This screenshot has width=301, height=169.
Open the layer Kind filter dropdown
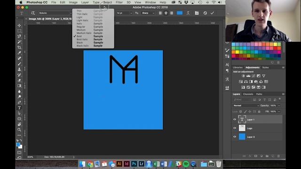pos(242,100)
